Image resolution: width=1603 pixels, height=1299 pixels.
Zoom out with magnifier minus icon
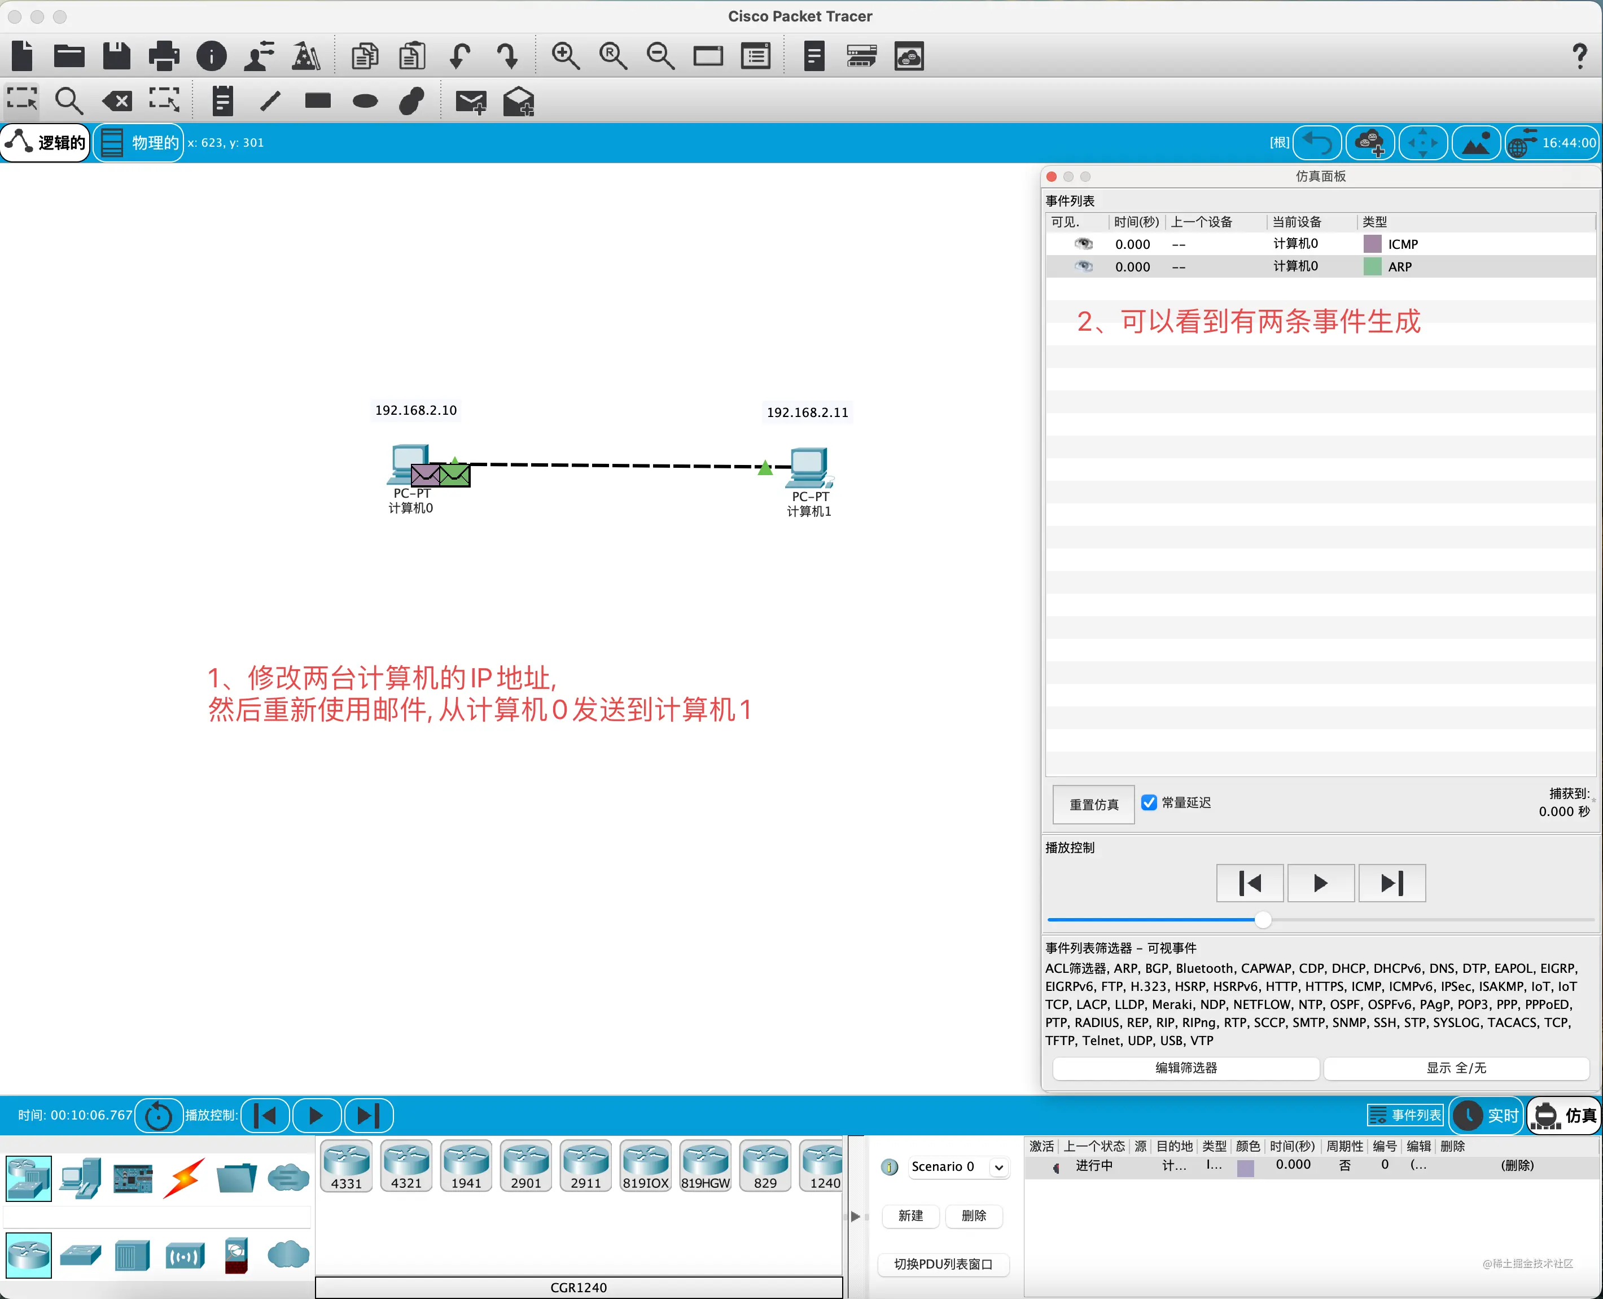661,56
